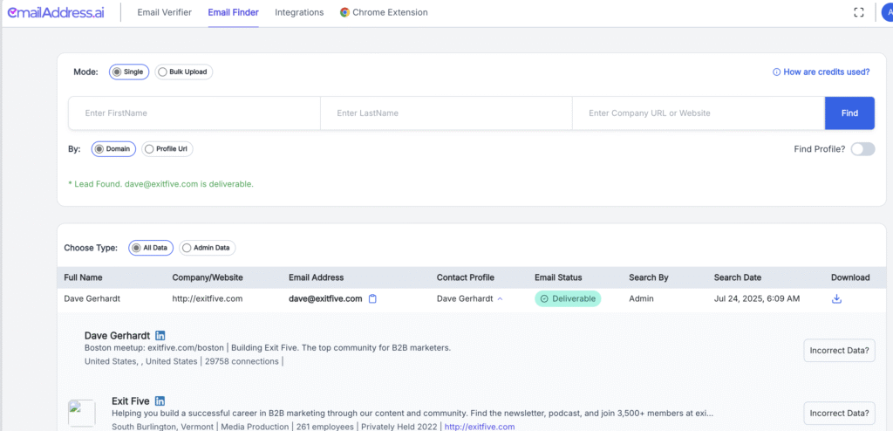The height and width of the screenshot is (431, 893).
Task: Enable the Find Profile switch
Action: point(862,149)
